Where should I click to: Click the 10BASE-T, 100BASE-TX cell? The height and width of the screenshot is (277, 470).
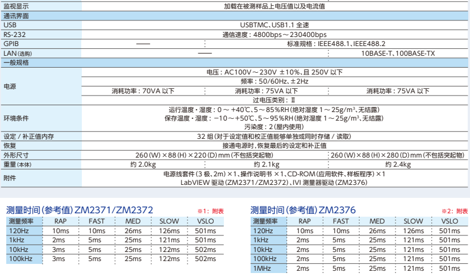click(x=399, y=53)
